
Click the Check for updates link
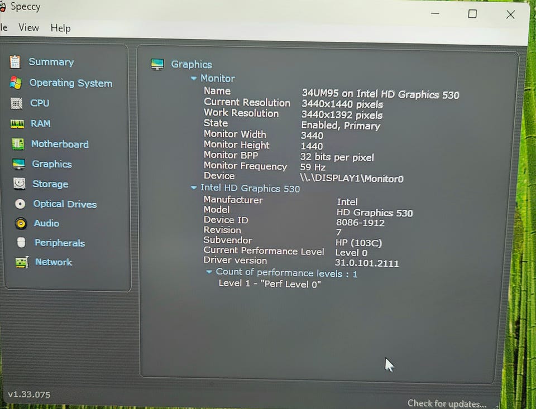point(447,403)
